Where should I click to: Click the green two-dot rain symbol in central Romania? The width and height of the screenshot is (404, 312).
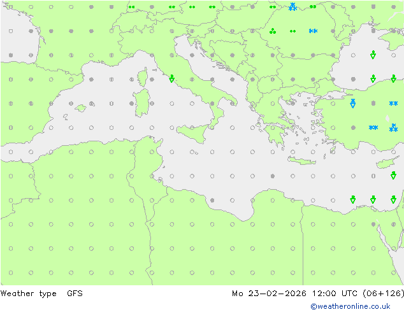coord(292,31)
